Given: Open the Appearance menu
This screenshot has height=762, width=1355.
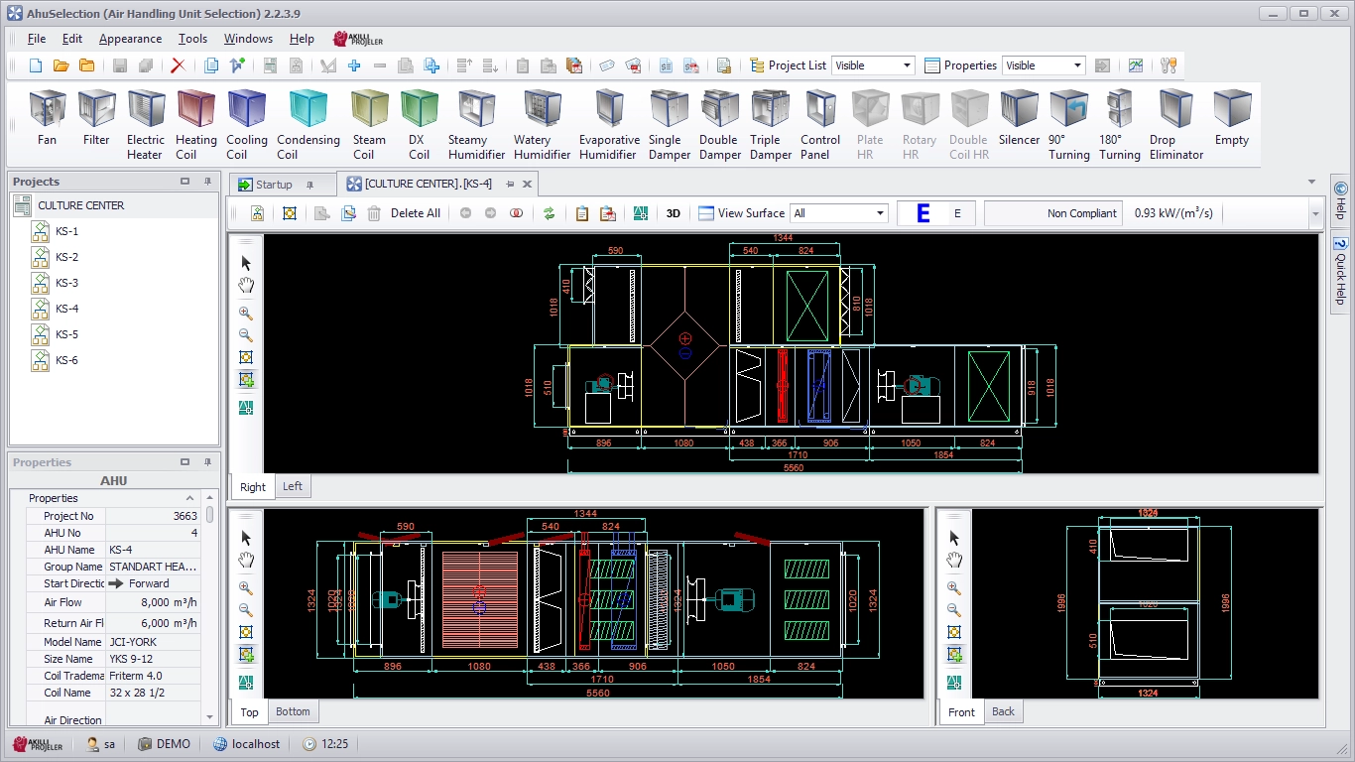Looking at the screenshot, I should 130,39.
